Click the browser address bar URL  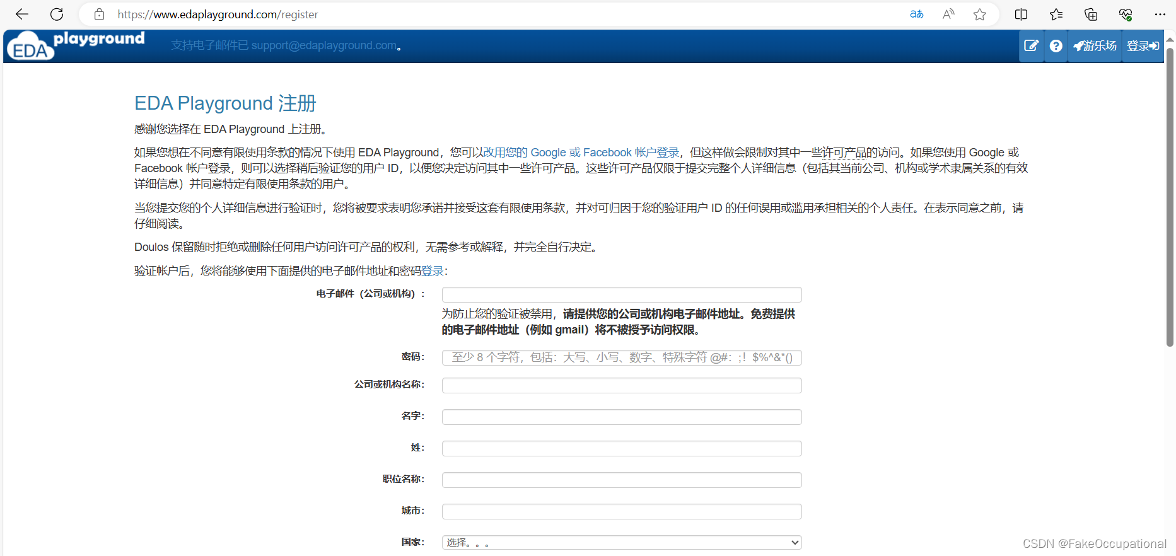tap(218, 14)
